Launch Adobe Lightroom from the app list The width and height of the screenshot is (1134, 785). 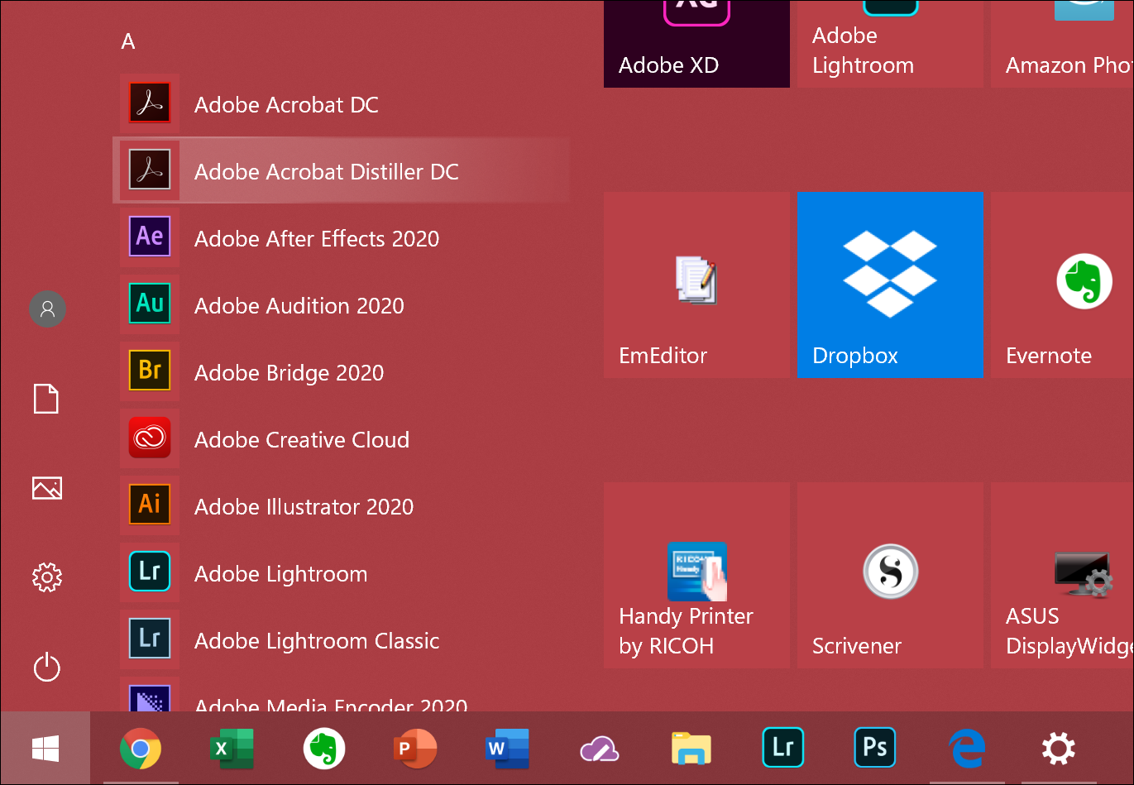point(341,573)
